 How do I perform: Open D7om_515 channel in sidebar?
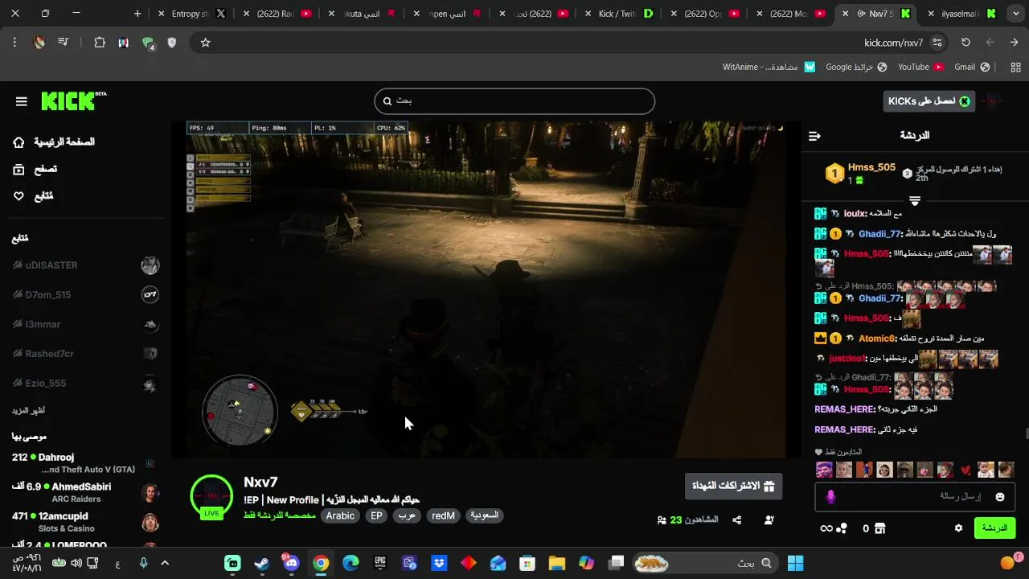pos(85,295)
